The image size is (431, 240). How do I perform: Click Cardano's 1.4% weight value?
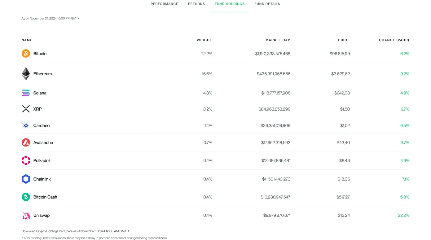point(208,125)
